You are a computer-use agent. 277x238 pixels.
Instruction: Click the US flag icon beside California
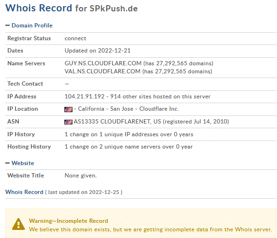coord(68,109)
